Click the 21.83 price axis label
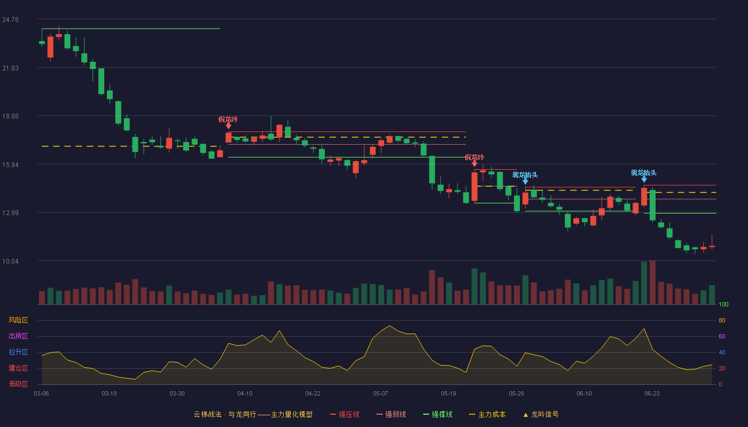748x427 pixels. pyautogui.click(x=11, y=68)
